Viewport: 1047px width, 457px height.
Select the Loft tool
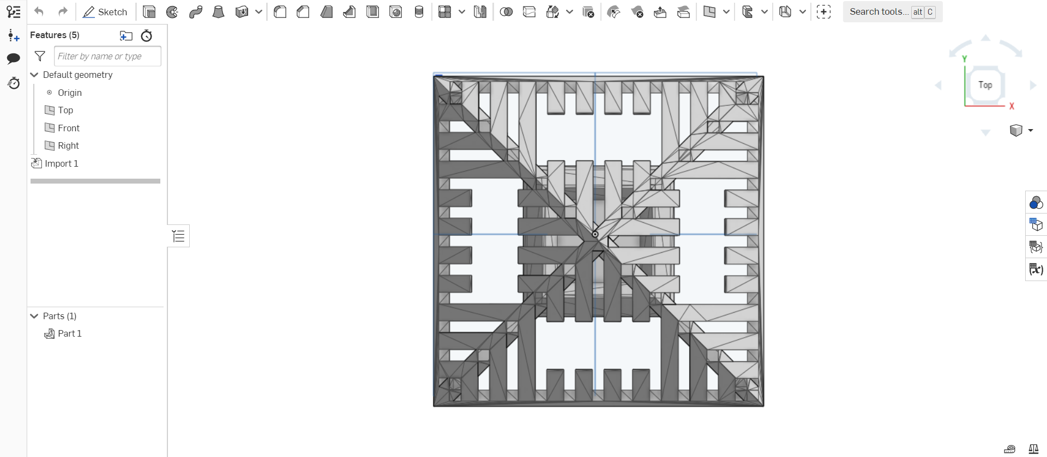[219, 11]
